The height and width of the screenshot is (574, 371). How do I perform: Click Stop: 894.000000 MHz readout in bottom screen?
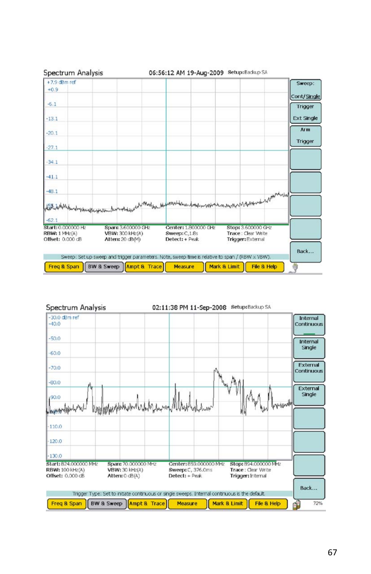[x=255, y=464]
